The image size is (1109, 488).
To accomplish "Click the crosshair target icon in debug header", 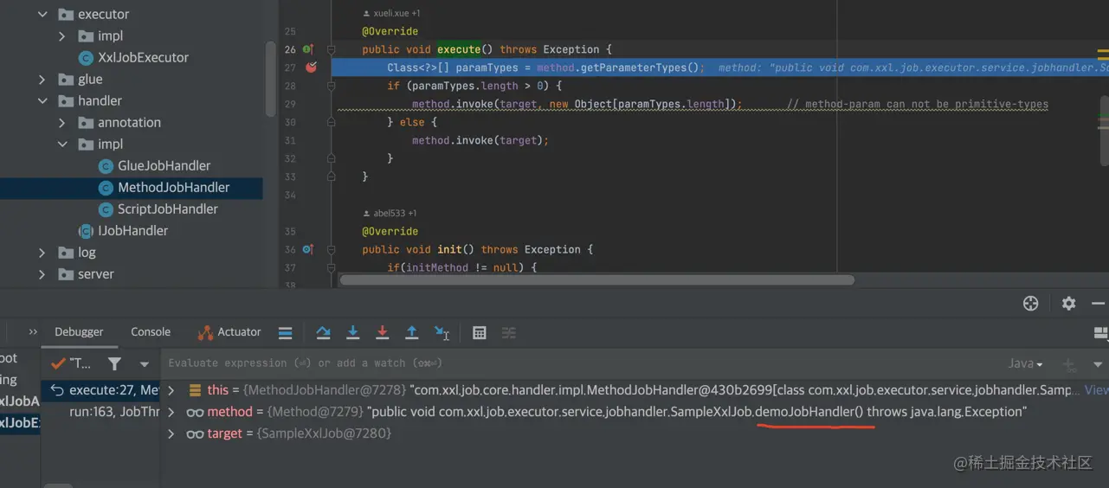I will coord(1030,303).
